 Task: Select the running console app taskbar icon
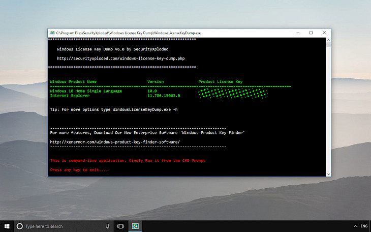point(135,226)
